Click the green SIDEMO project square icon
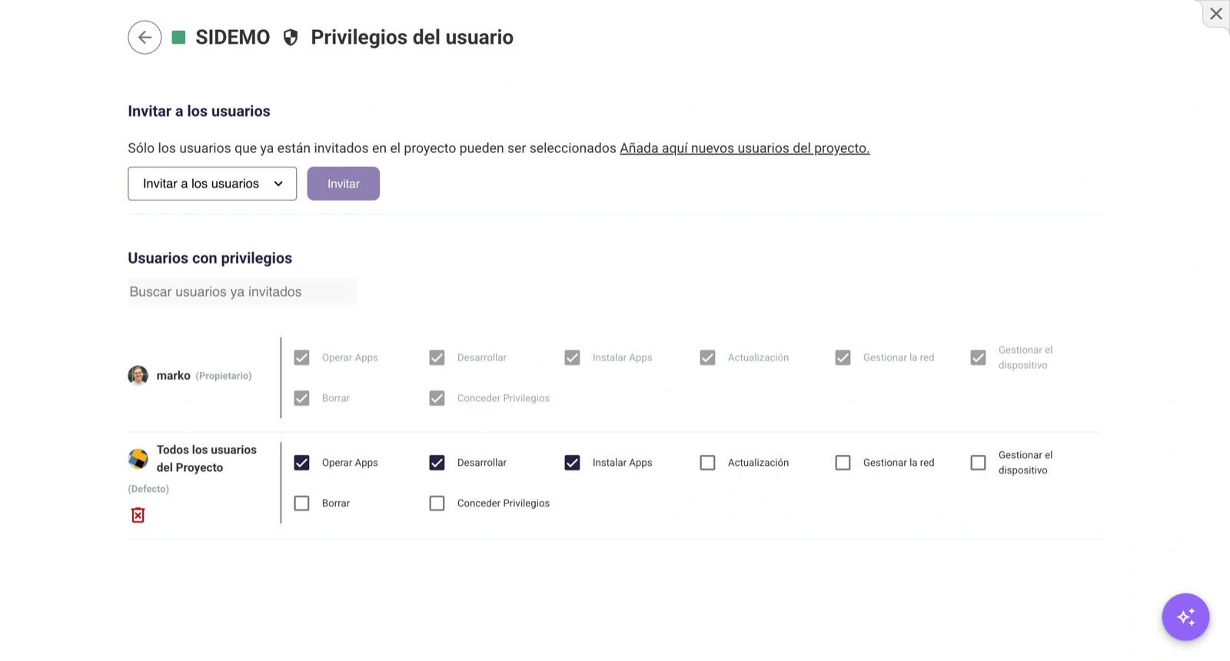The width and height of the screenshot is (1230, 661). tap(178, 37)
